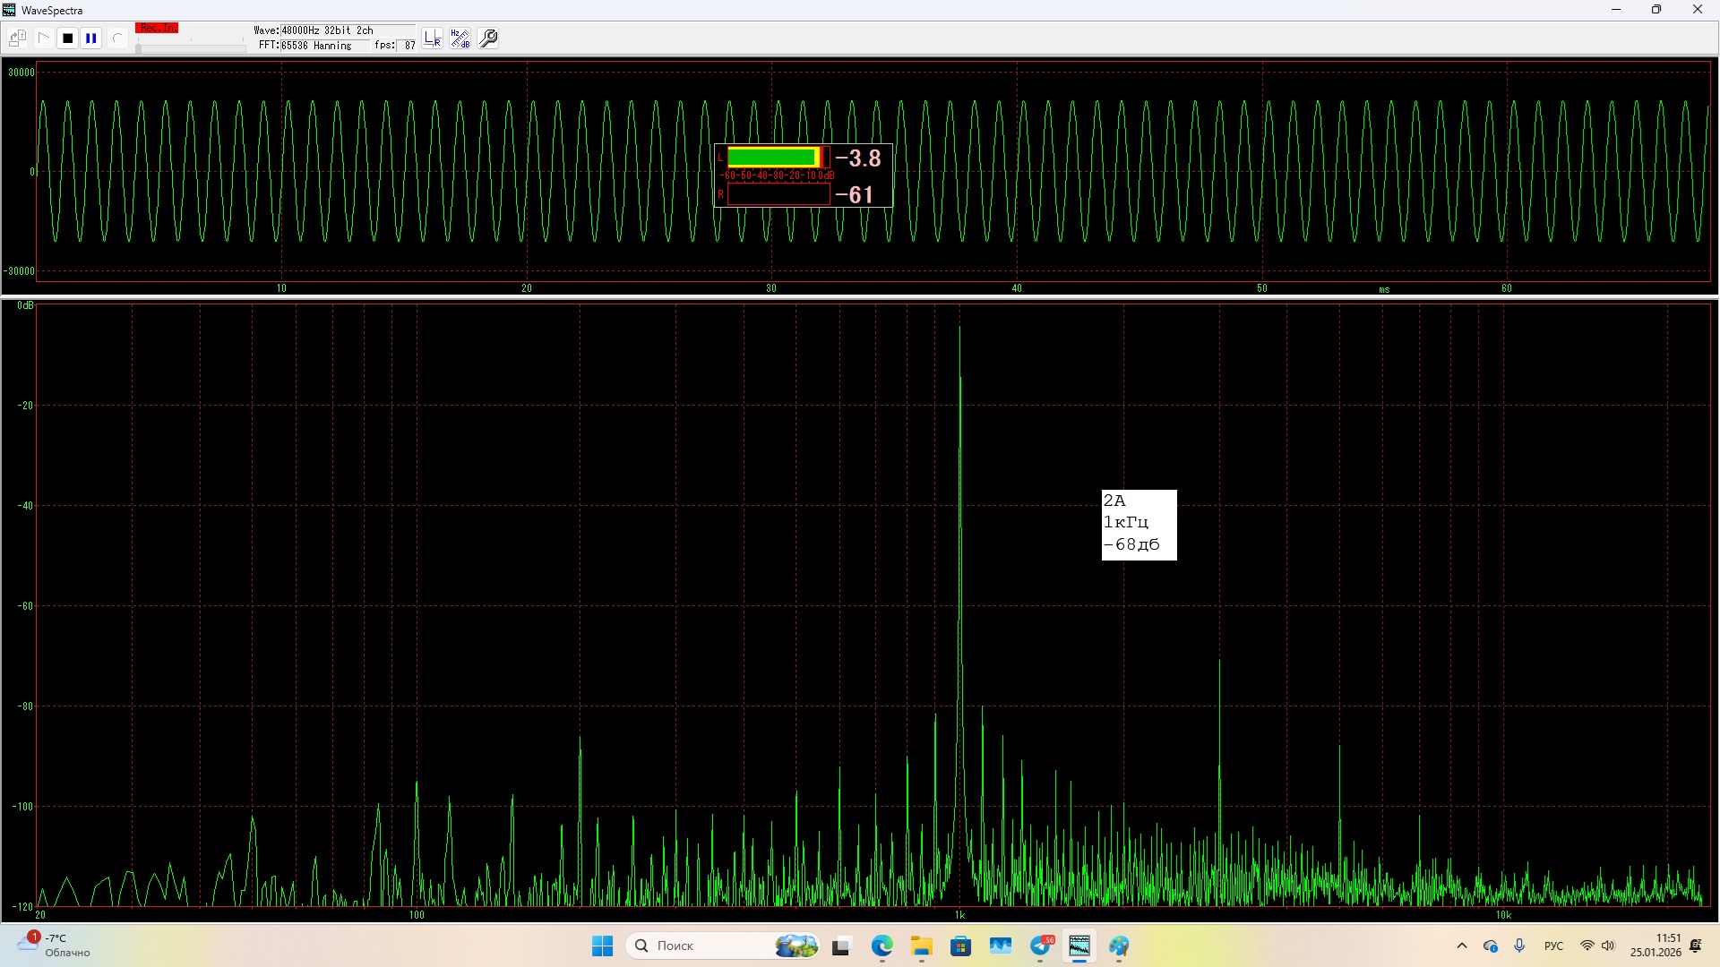Viewport: 1720px width, 967px height.
Task: Click the Hz/dB measurement cursor icon
Action: [460, 39]
